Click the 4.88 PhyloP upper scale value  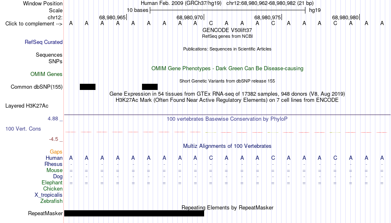point(53,119)
